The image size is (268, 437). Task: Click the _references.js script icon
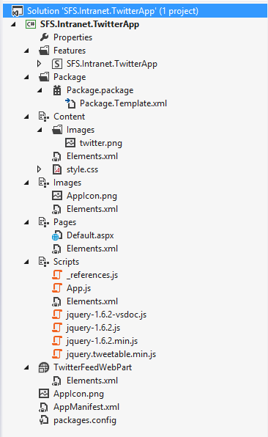pos(57,275)
